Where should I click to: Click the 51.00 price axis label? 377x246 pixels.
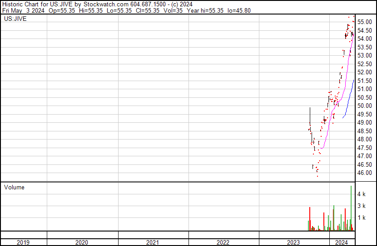(x=364, y=89)
